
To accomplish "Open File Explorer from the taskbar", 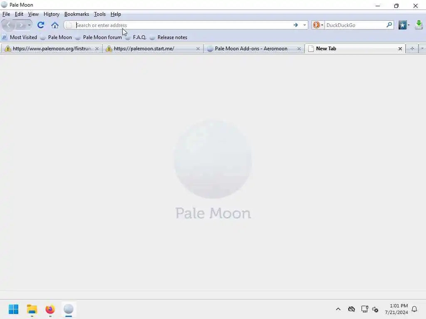I will point(32,309).
